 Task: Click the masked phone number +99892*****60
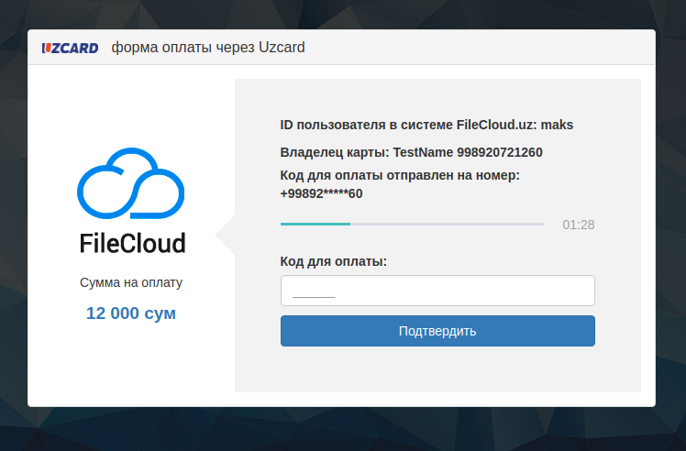click(x=321, y=193)
